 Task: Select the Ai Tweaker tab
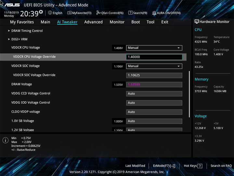pos(67,22)
